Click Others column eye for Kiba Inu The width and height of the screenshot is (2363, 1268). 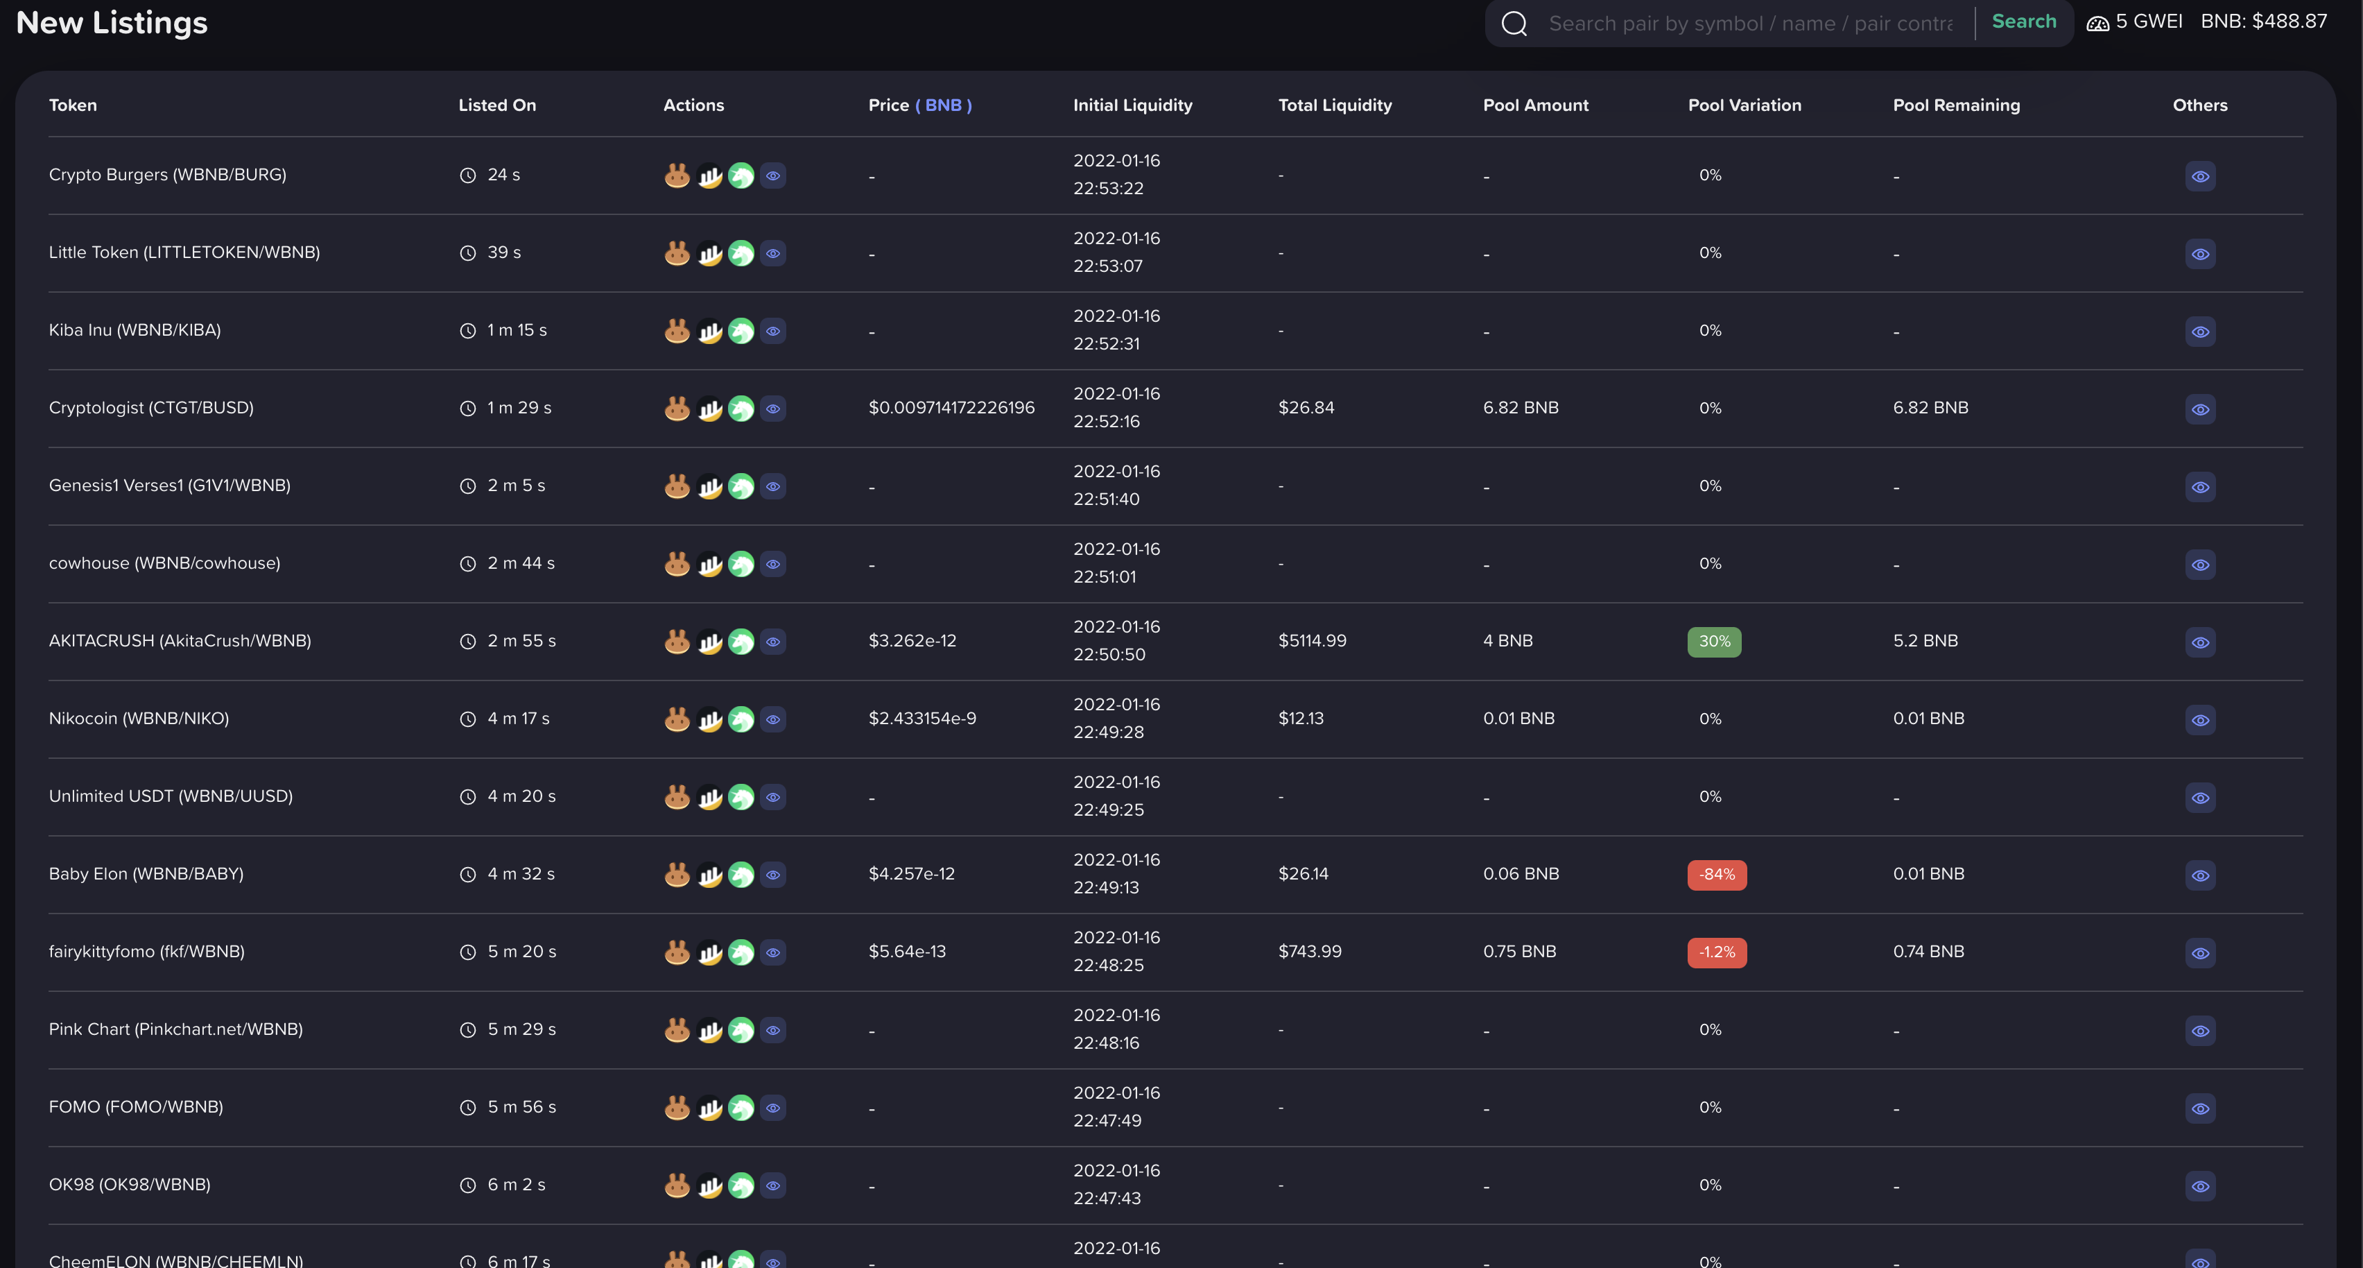pos(2200,332)
